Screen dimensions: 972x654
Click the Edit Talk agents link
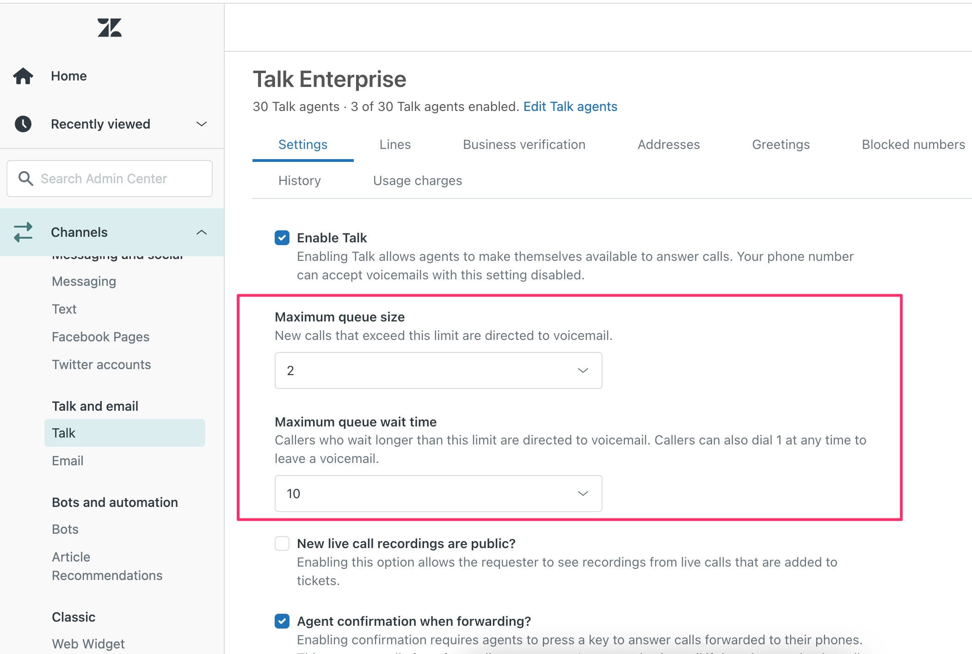click(x=570, y=107)
